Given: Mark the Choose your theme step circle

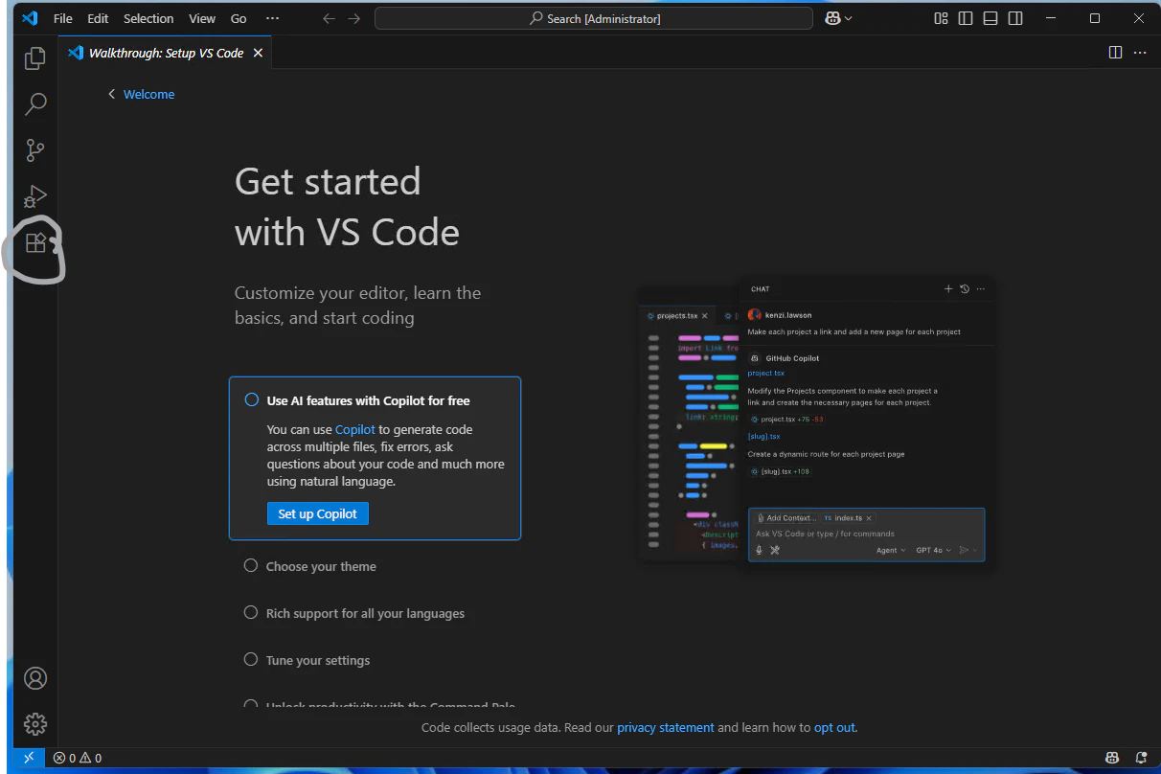Looking at the screenshot, I should tap(251, 565).
